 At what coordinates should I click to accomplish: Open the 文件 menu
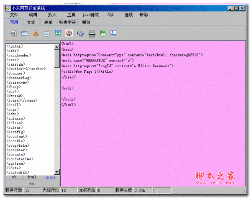point(14,15)
